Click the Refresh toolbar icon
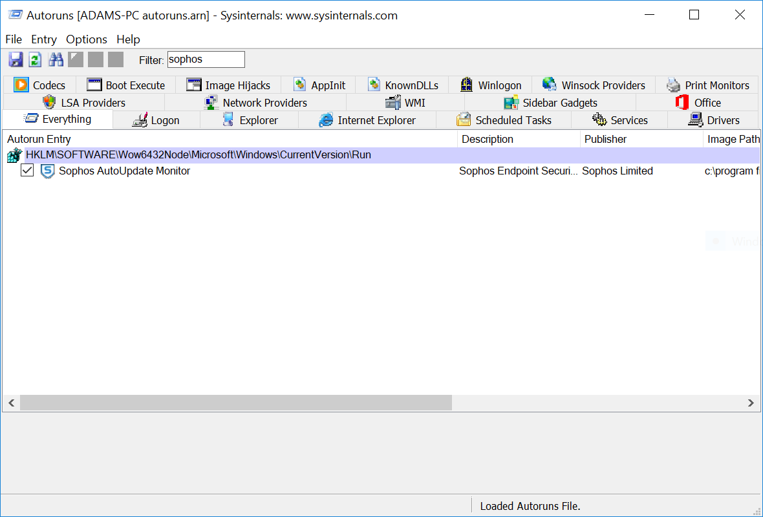Screen dimensions: 763x517 35,60
